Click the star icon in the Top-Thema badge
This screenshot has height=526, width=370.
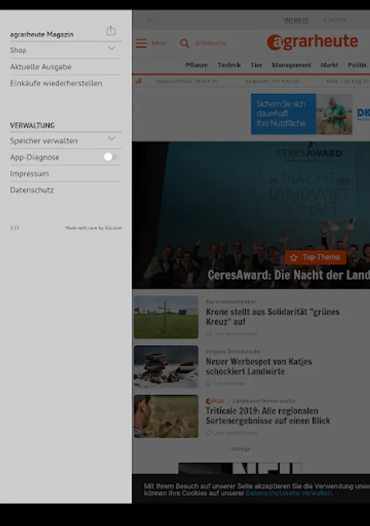[294, 258]
